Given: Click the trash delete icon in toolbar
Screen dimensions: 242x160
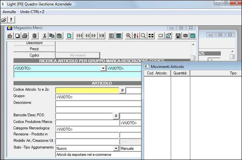Looking at the screenshot, I should [x=34, y=36].
